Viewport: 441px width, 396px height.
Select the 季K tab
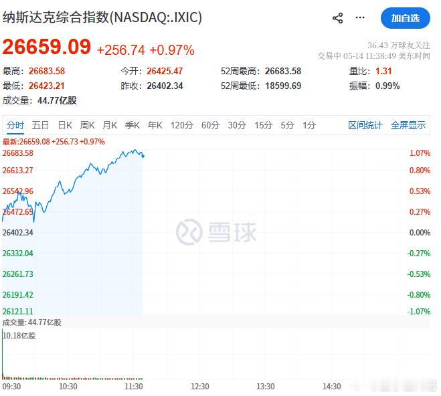133,125
